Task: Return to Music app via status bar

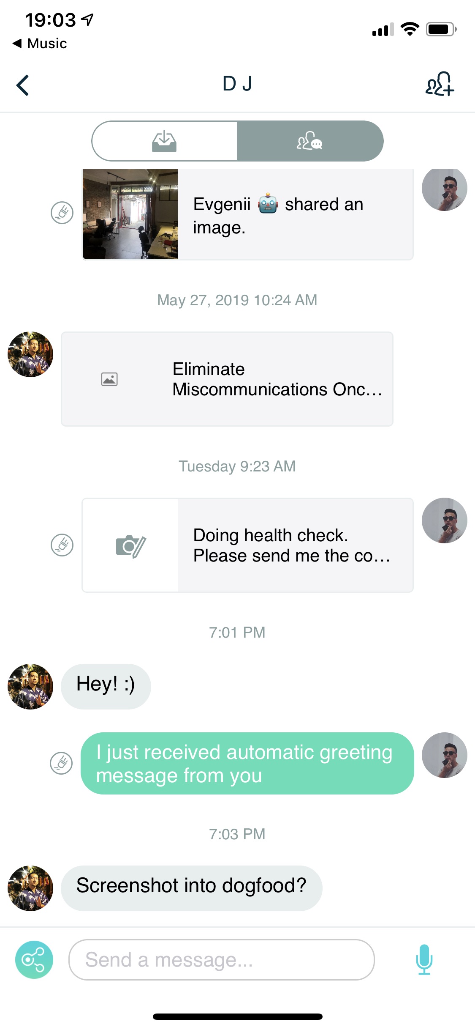Action: tap(41, 44)
